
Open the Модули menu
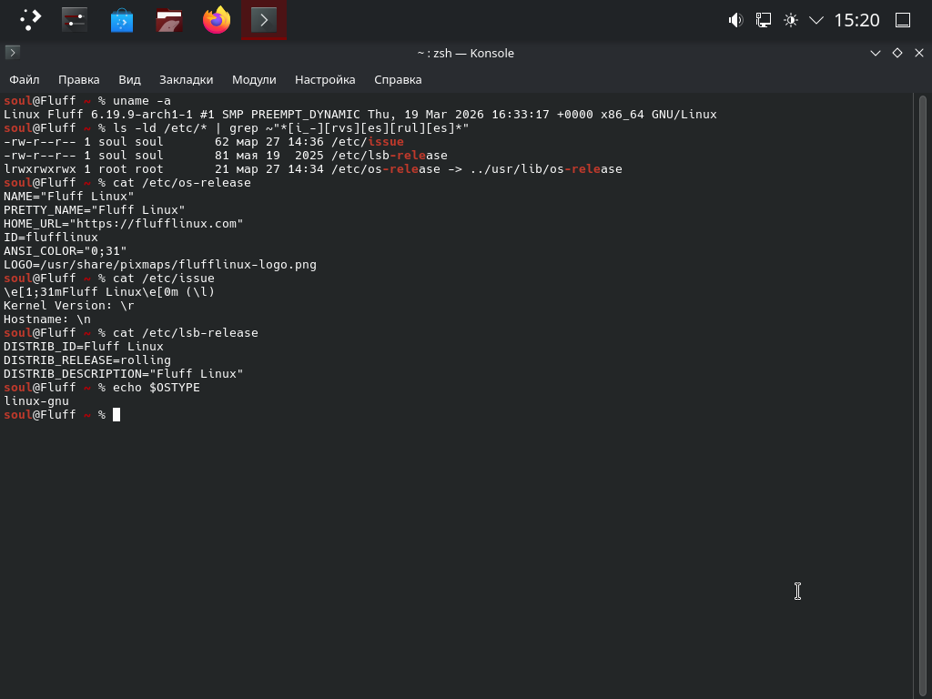(x=254, y=79)
